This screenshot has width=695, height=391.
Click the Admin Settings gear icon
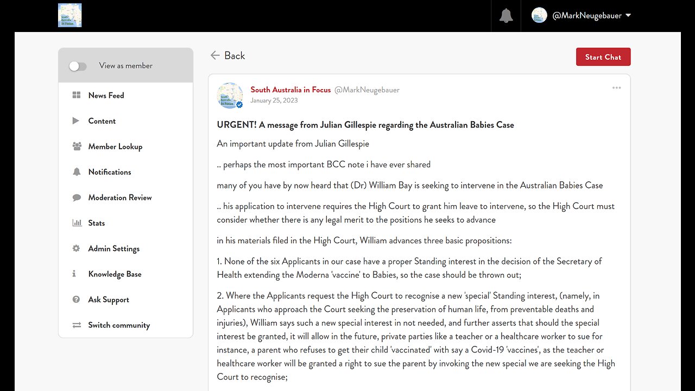(x=77, y=248)
